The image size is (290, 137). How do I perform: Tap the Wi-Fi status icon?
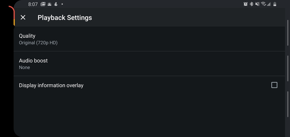click(263, 4)
